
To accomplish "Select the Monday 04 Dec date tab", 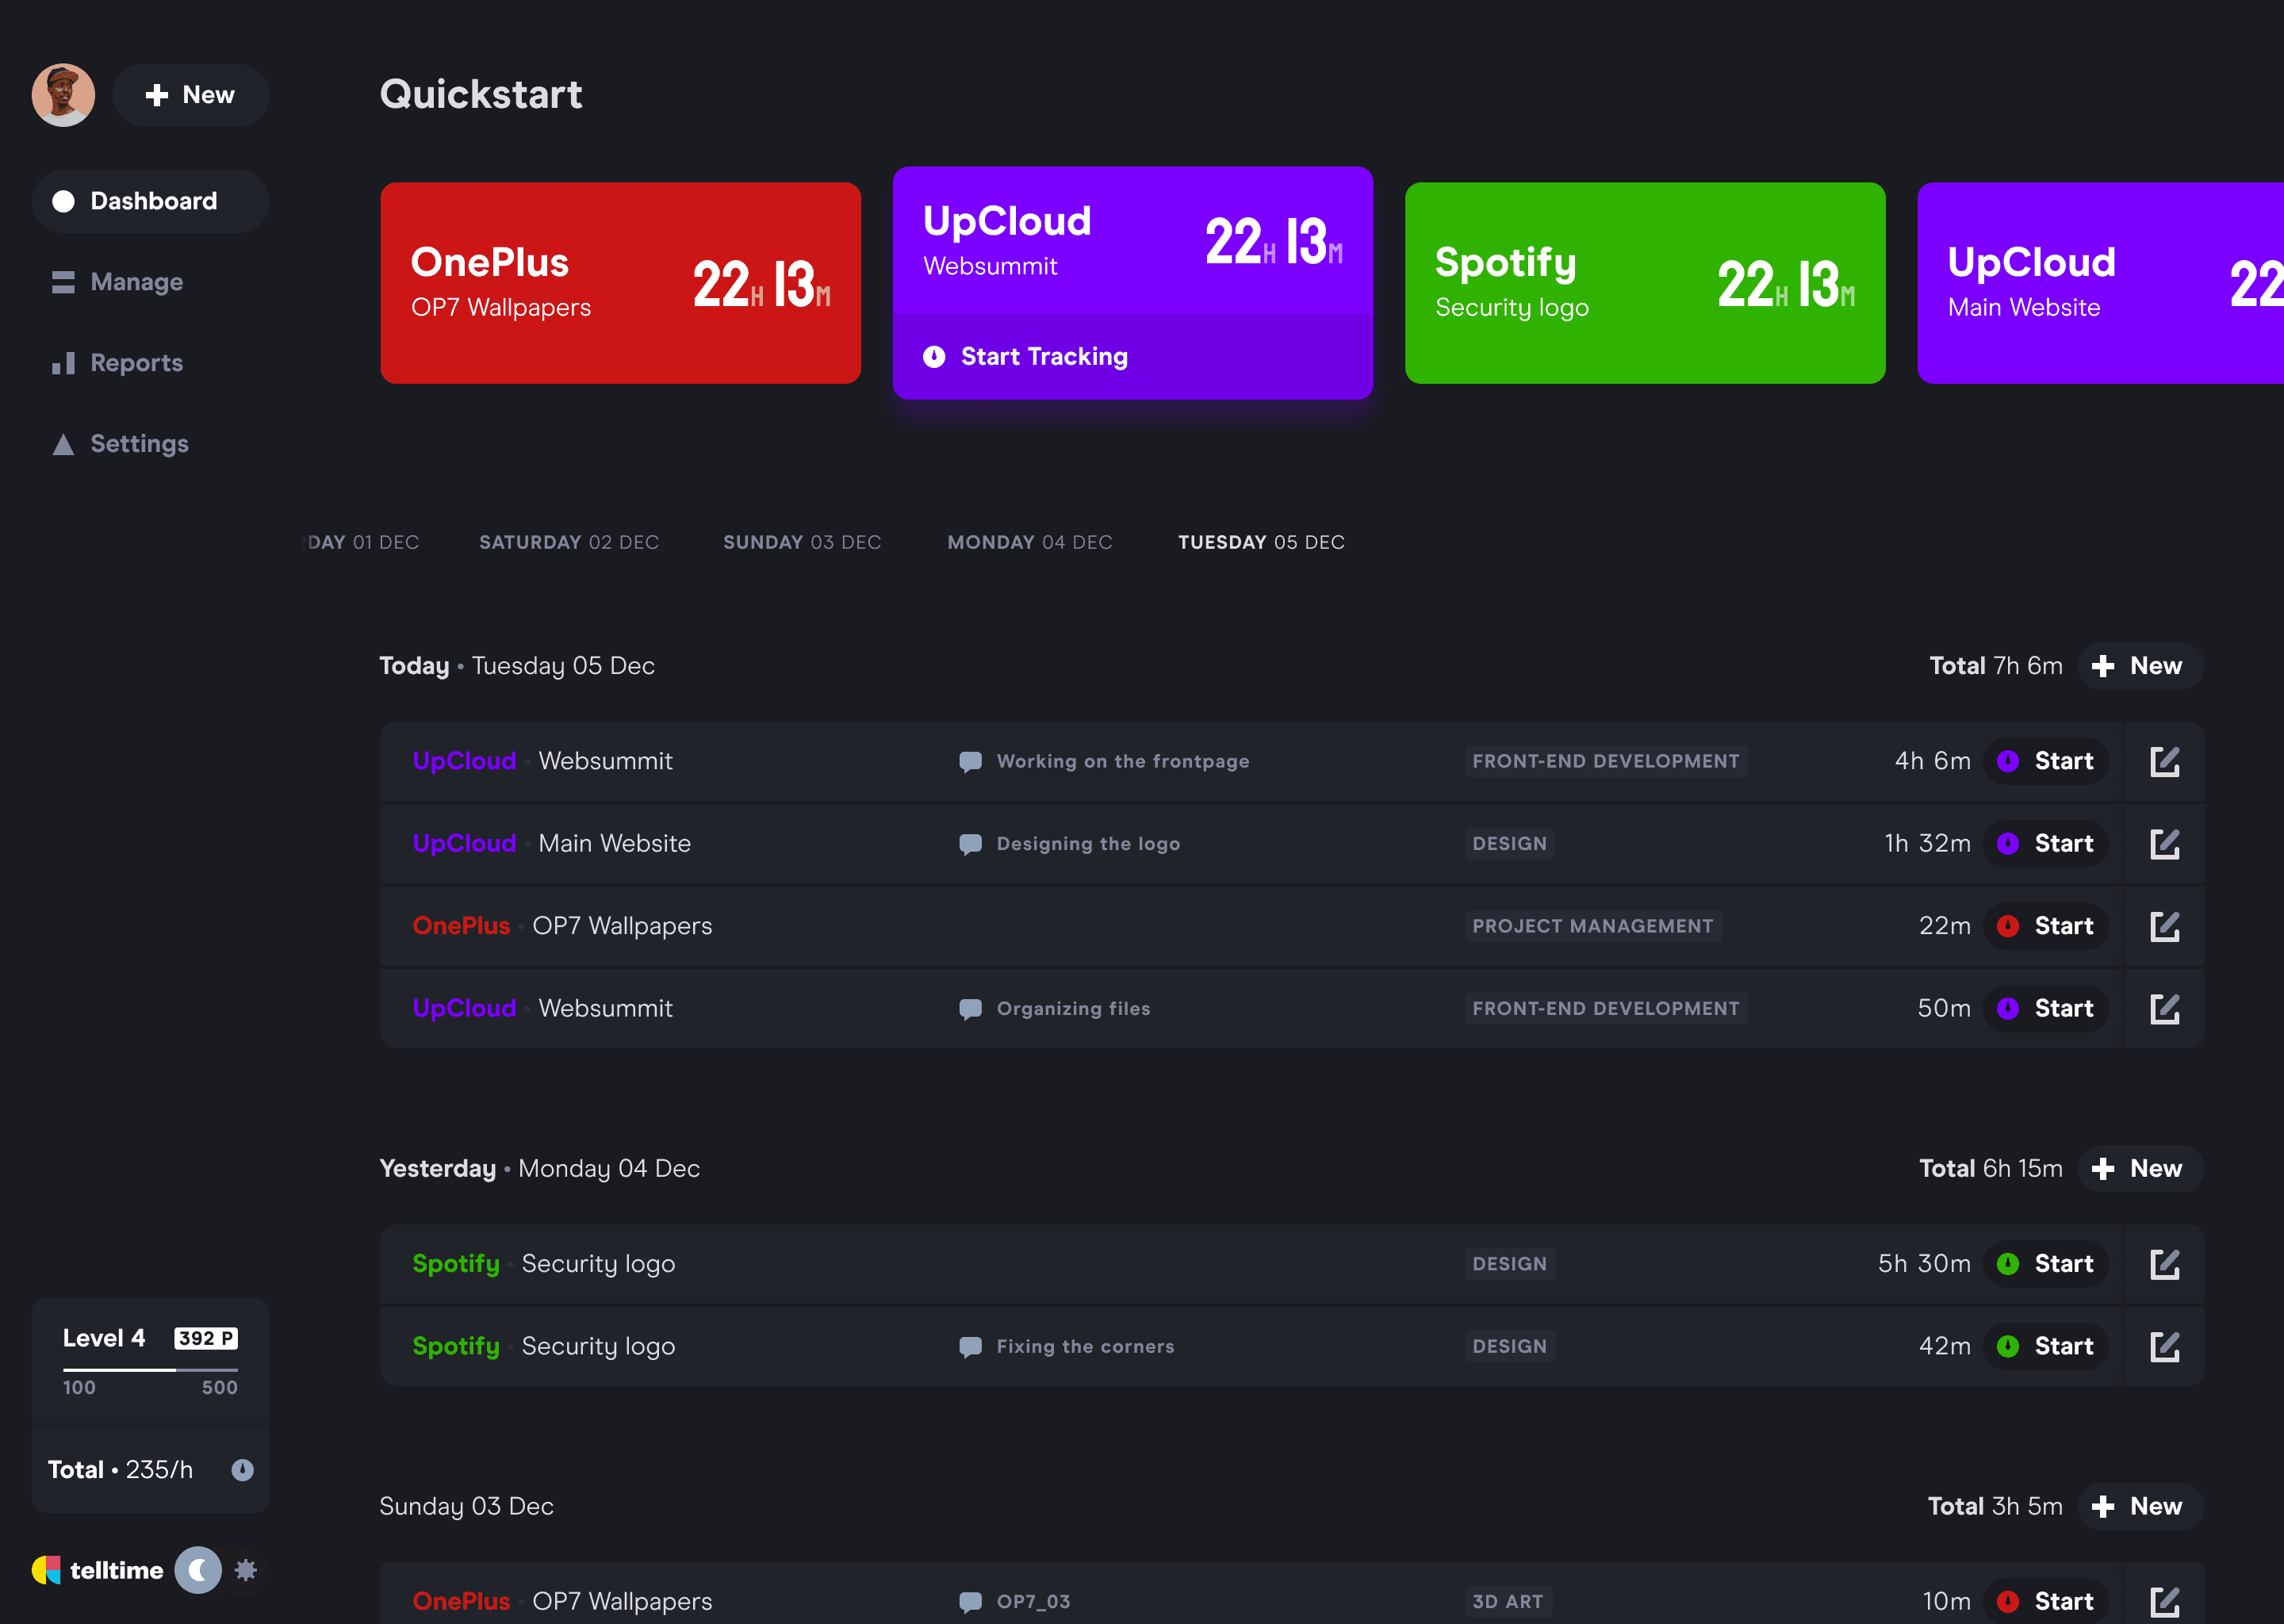I will pos(1029,542).
